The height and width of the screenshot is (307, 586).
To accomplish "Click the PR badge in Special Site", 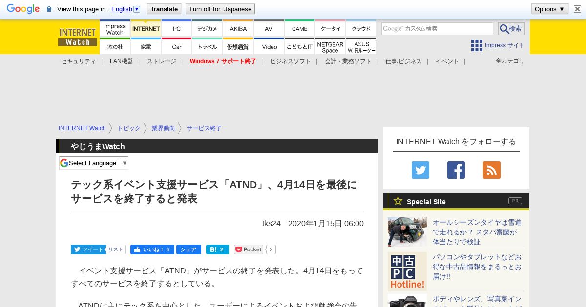I will (x=515, y=201).
